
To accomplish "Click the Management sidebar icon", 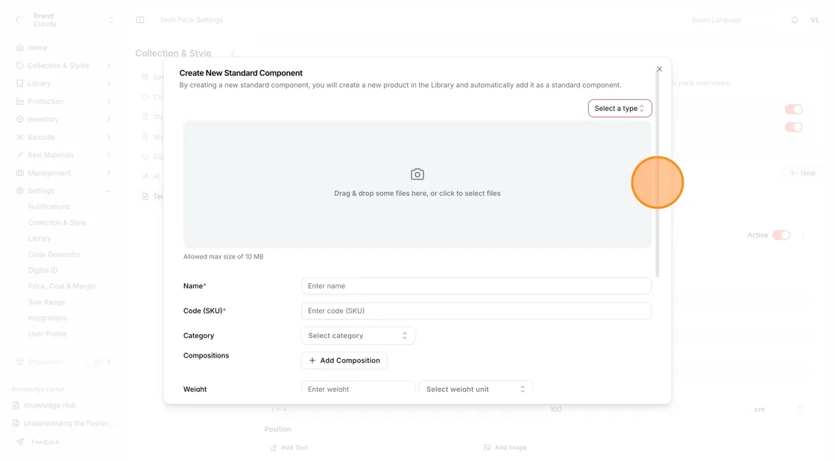I will [19, 173].
